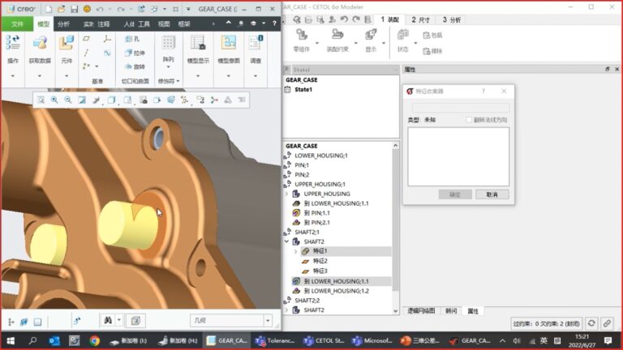Click the Creo help question mark
This screenshot has height=350, width=623.
274,23
